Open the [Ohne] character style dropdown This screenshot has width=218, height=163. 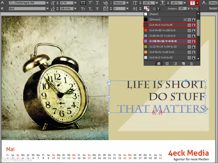click(x=213, y=3)
